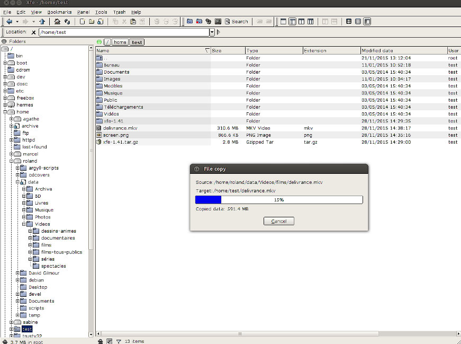The height and width of the screenshot is (344, 461).
Task: Click the Search toolbar button
Action: tap(237, 22)
